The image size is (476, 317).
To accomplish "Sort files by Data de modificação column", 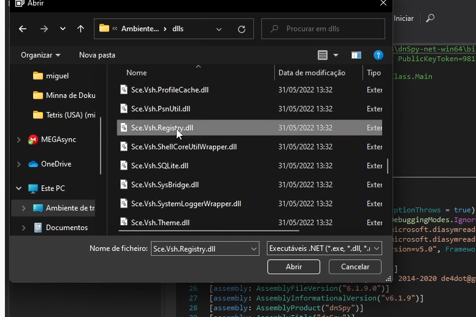I will point(312,73).
